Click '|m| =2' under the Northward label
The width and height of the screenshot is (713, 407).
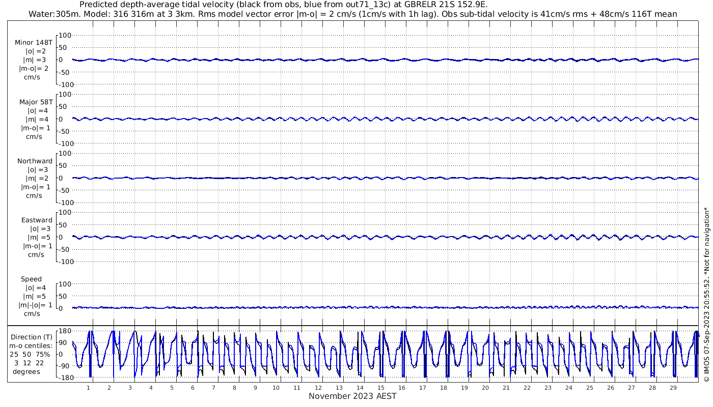point(38,178)
